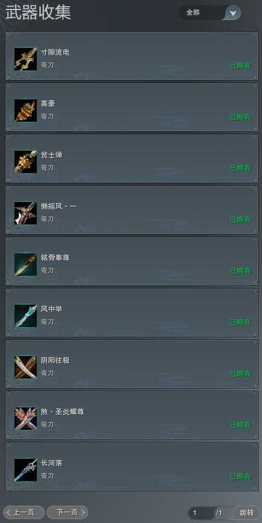Click the 跳转 jump button

click(x=247, y=512)
